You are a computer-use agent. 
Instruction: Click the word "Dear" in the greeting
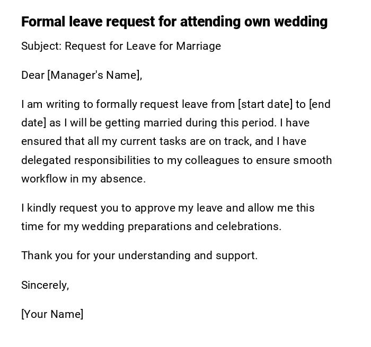click(x=33, y=75)
